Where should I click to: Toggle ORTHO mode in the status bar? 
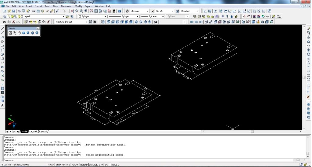coord(66,165)
